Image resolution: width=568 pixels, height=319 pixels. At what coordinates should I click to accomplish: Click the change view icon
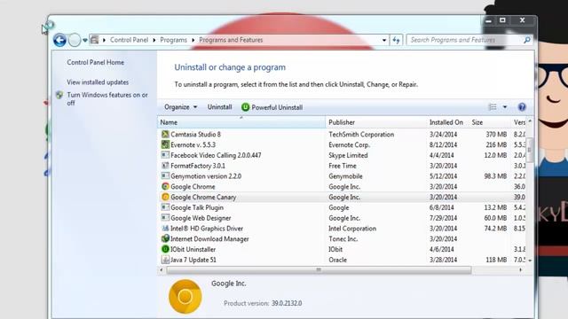(493, 107)
